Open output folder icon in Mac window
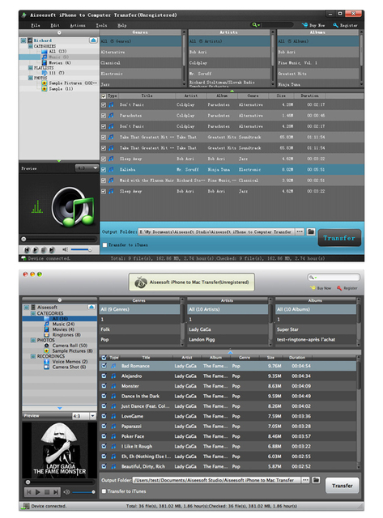The image size is (383, 518). coord(316,480)
